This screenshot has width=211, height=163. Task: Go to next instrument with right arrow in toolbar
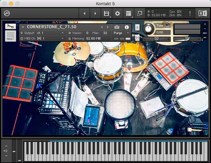click(95, 13)
